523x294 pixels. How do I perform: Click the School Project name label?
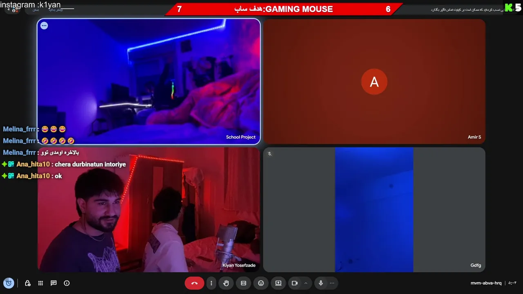click(x=241, y=137)
